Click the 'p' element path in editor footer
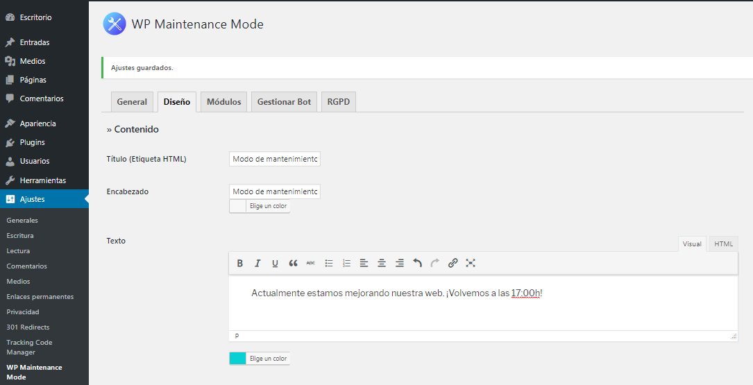The image size is (753, 385). click(x=237, y=336)
